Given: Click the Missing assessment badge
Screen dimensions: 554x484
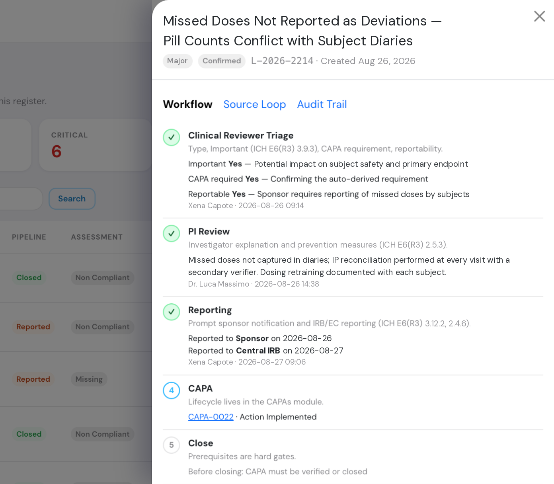Looking at the screenshot, I should [x=89, y=379].
